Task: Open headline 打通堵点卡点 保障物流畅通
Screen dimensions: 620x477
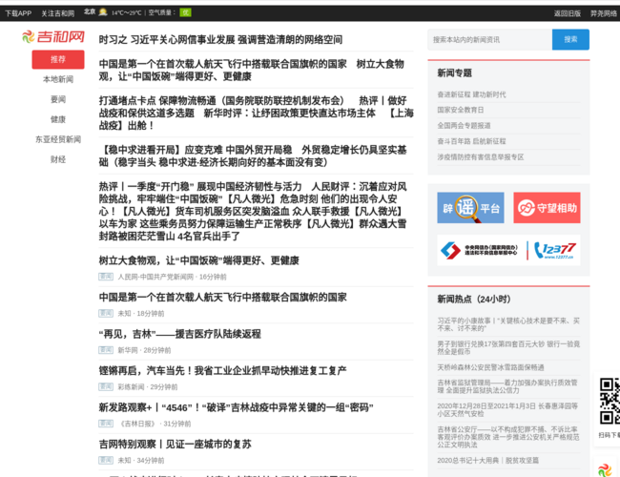Action: click(x=221, y=100)
